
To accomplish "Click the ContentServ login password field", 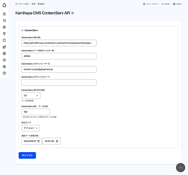I will click(x=59, y=82).
